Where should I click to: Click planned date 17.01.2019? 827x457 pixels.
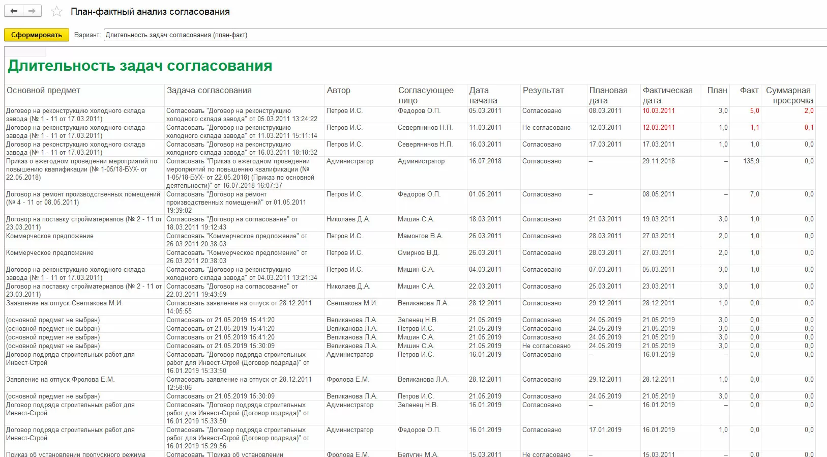click(605, 430)
